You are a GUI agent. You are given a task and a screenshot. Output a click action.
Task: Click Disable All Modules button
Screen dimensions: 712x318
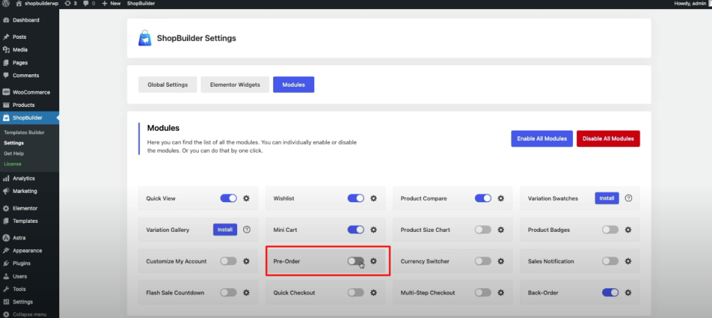pyautogui.click(x=608, y=139)
